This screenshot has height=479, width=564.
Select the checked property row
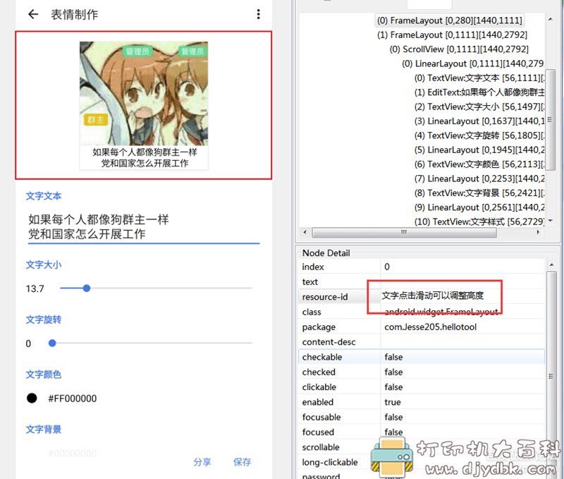pos(422,372)
